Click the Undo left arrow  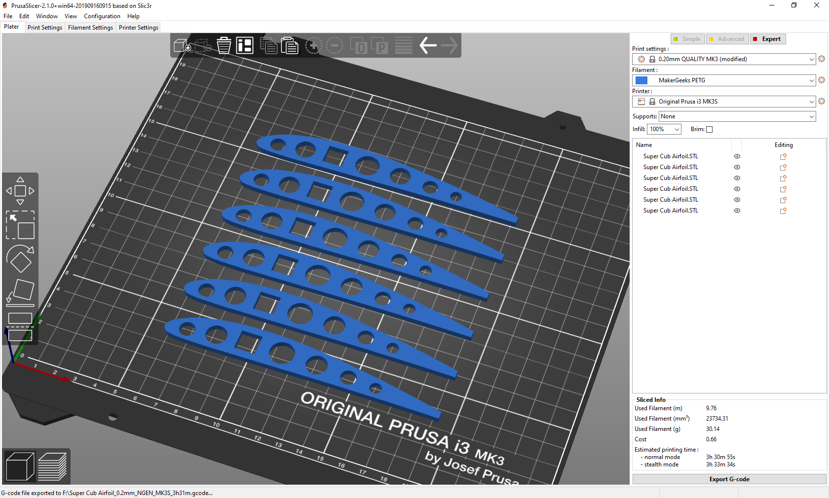click(x=428, y=45)
